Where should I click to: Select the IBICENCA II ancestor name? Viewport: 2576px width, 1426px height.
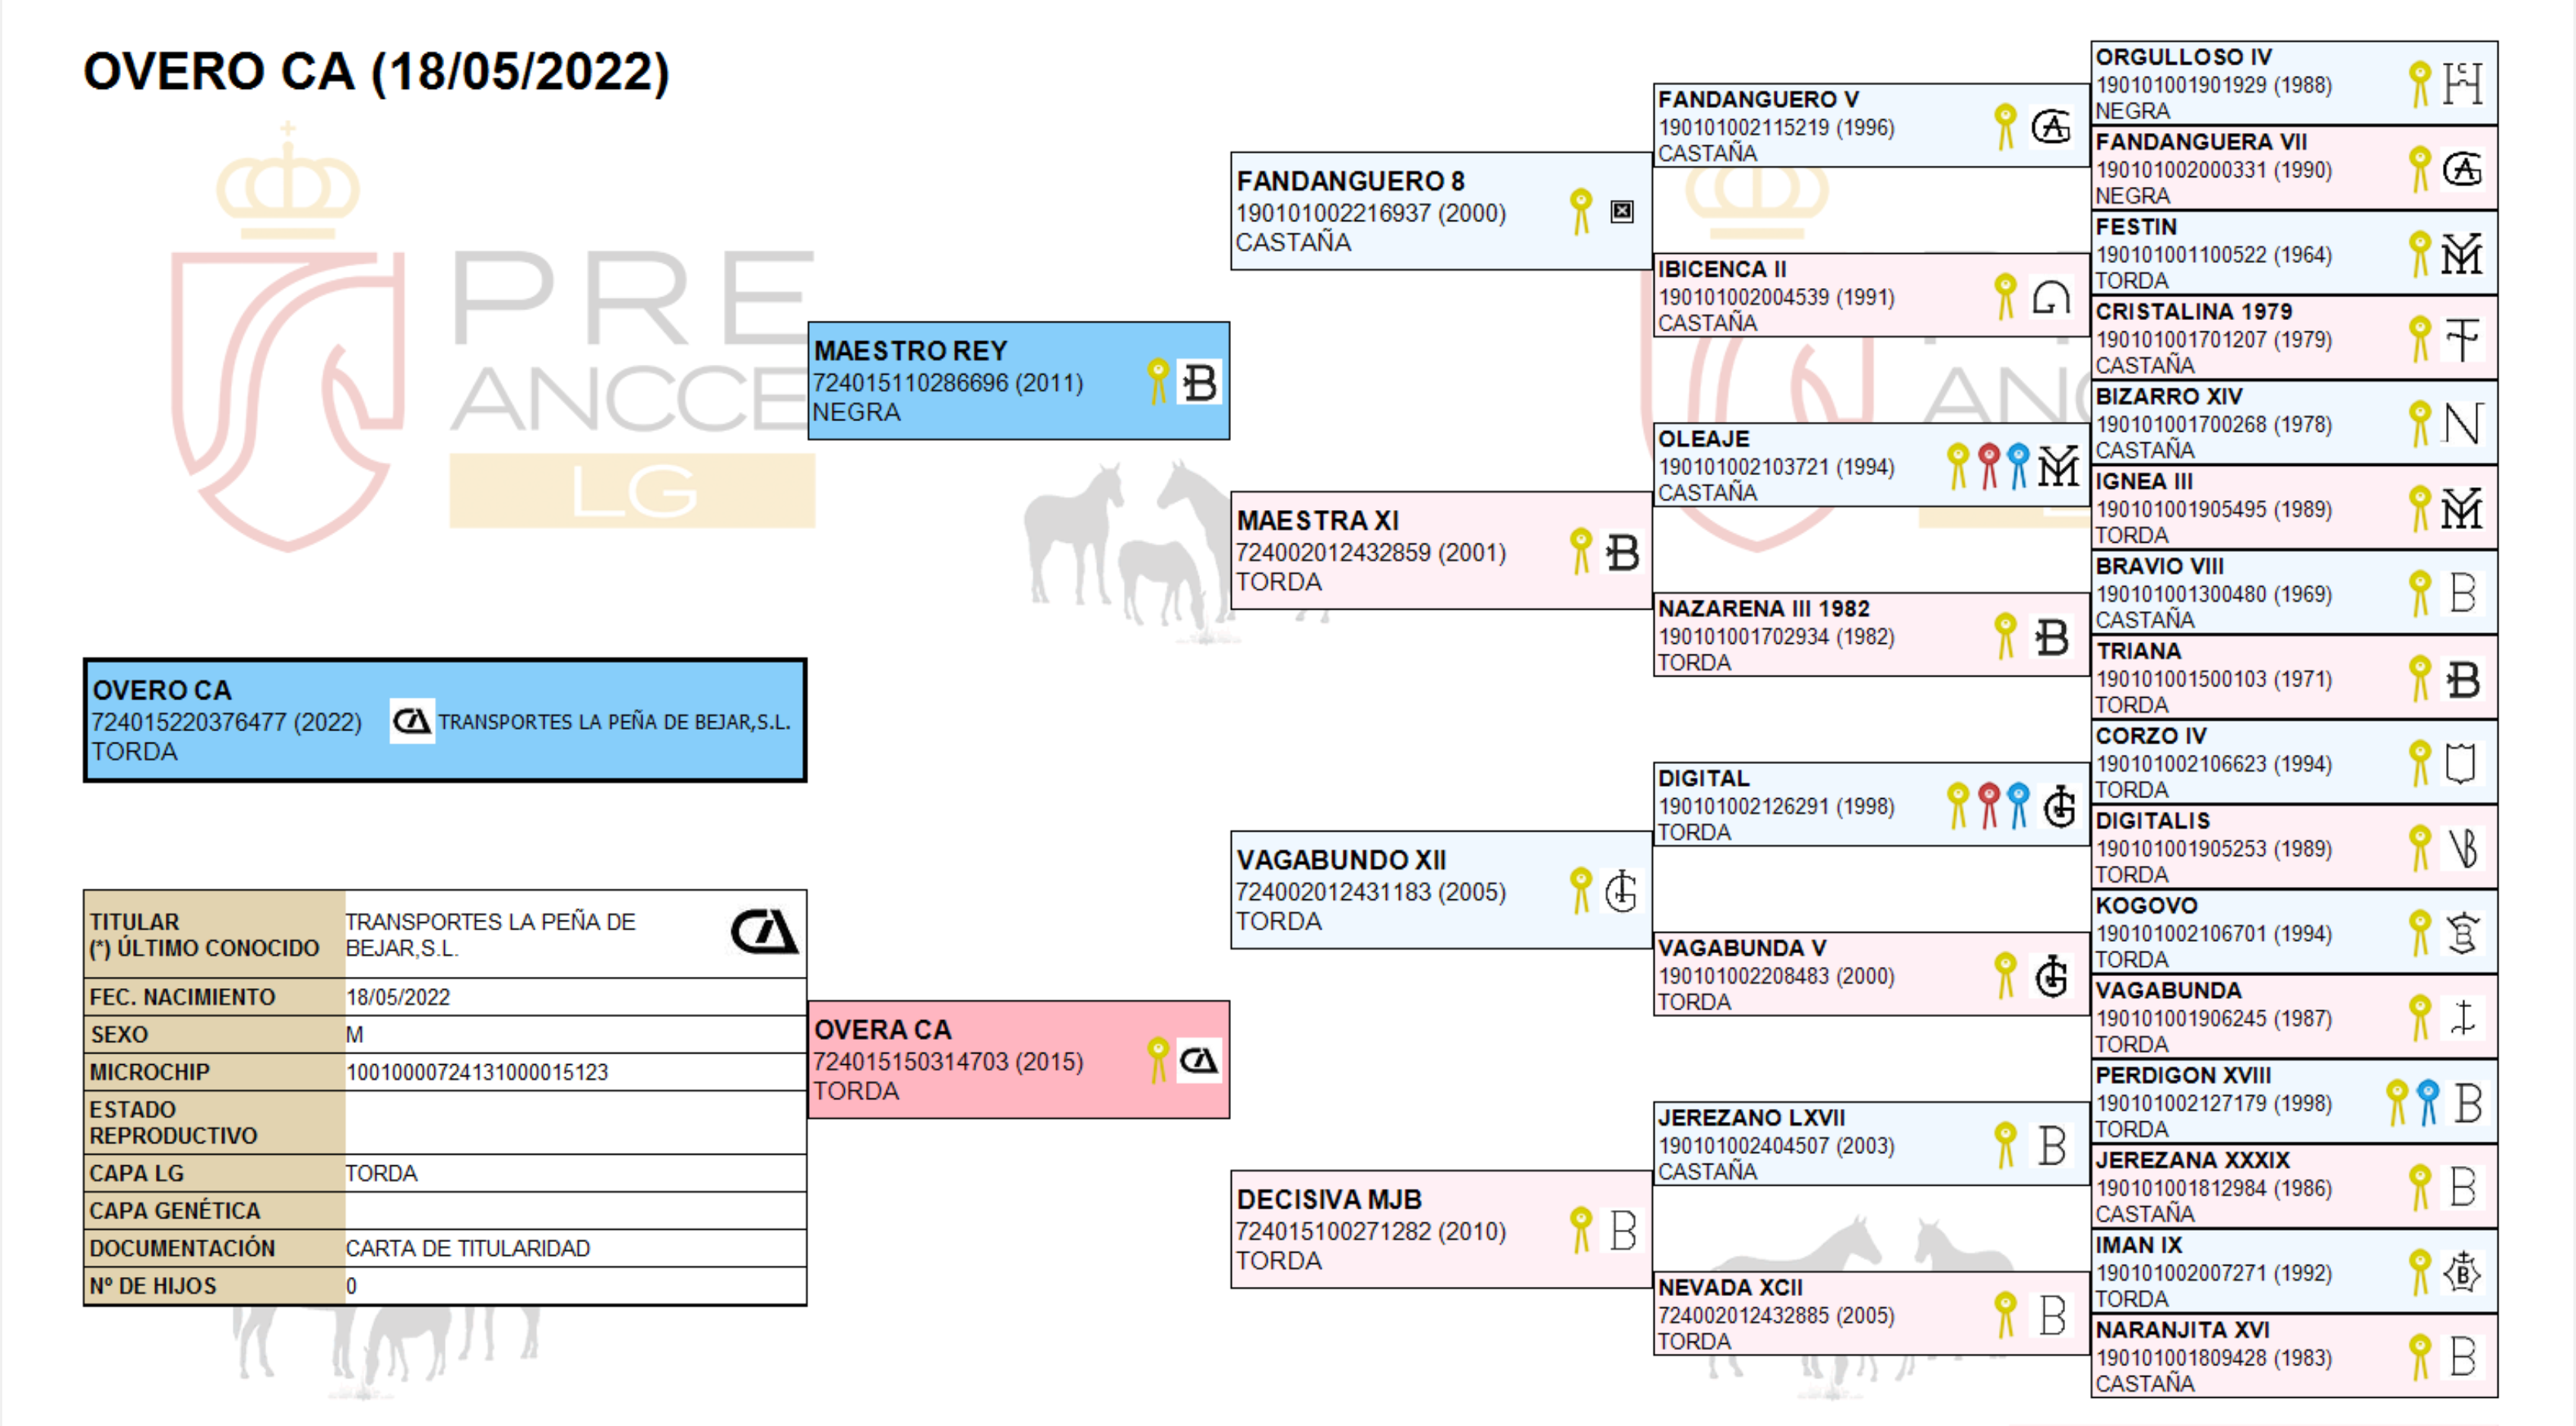(1721, 269)
